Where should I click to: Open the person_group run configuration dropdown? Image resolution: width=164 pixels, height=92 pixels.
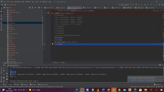tap(125, 5)
